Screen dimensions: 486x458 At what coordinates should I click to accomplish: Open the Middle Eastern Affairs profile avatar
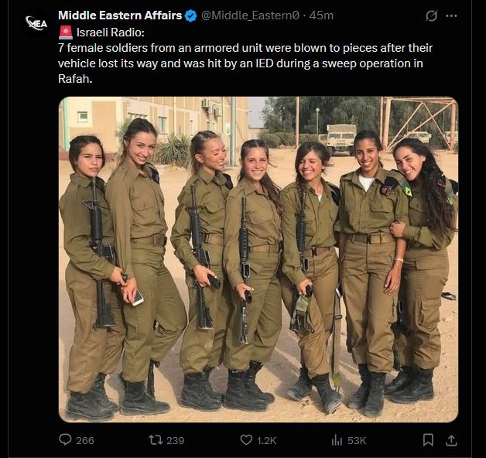click(36, 23)
